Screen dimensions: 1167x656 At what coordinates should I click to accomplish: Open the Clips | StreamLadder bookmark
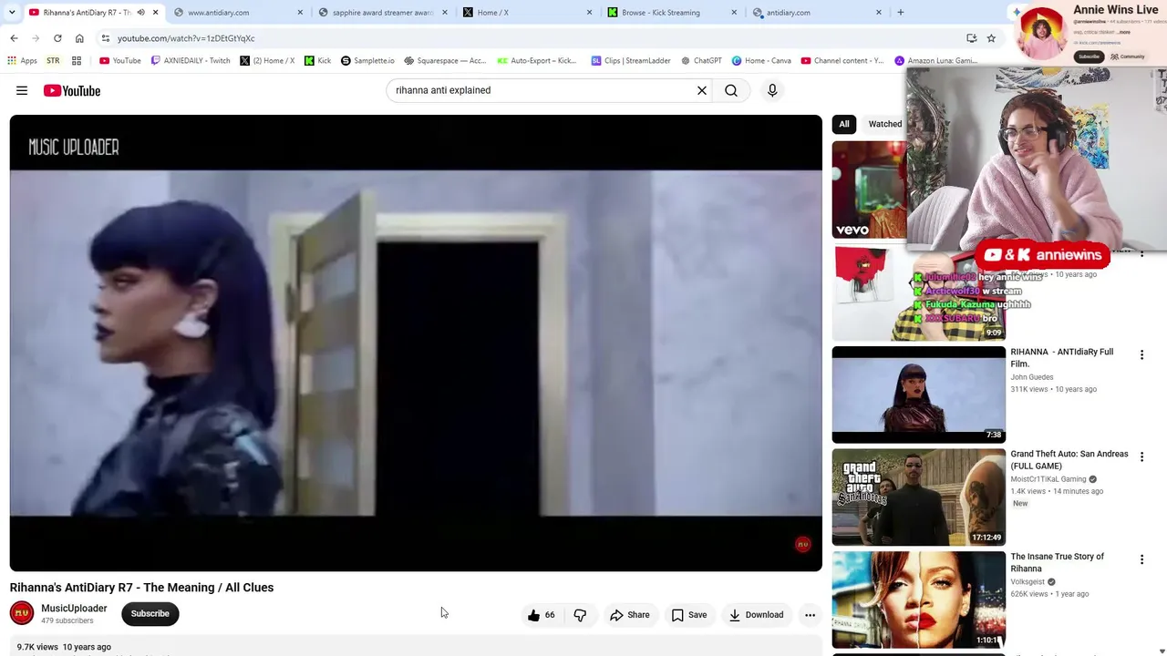631,61
